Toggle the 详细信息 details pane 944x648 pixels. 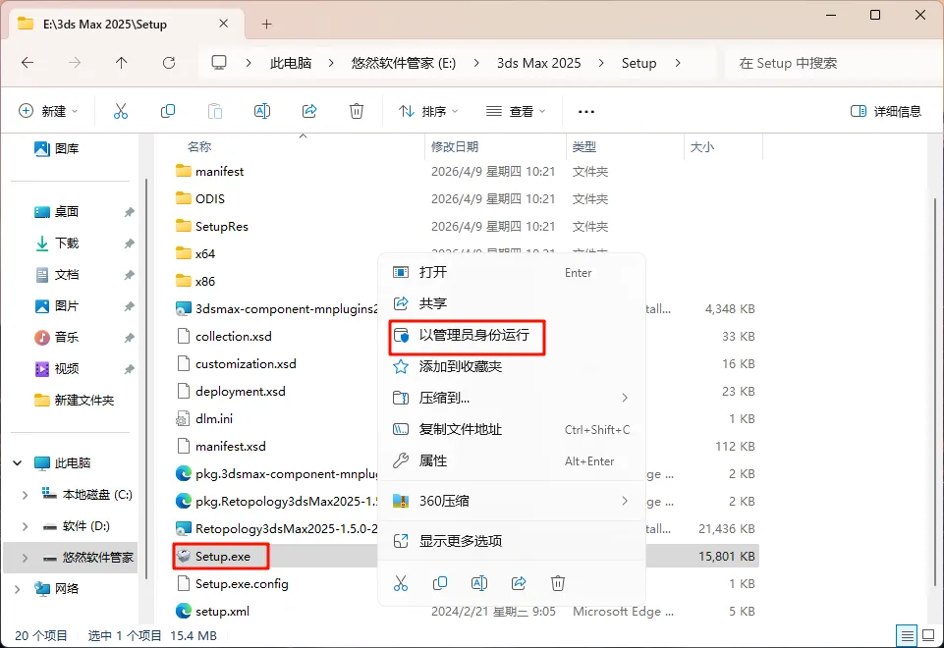(886, 111)
